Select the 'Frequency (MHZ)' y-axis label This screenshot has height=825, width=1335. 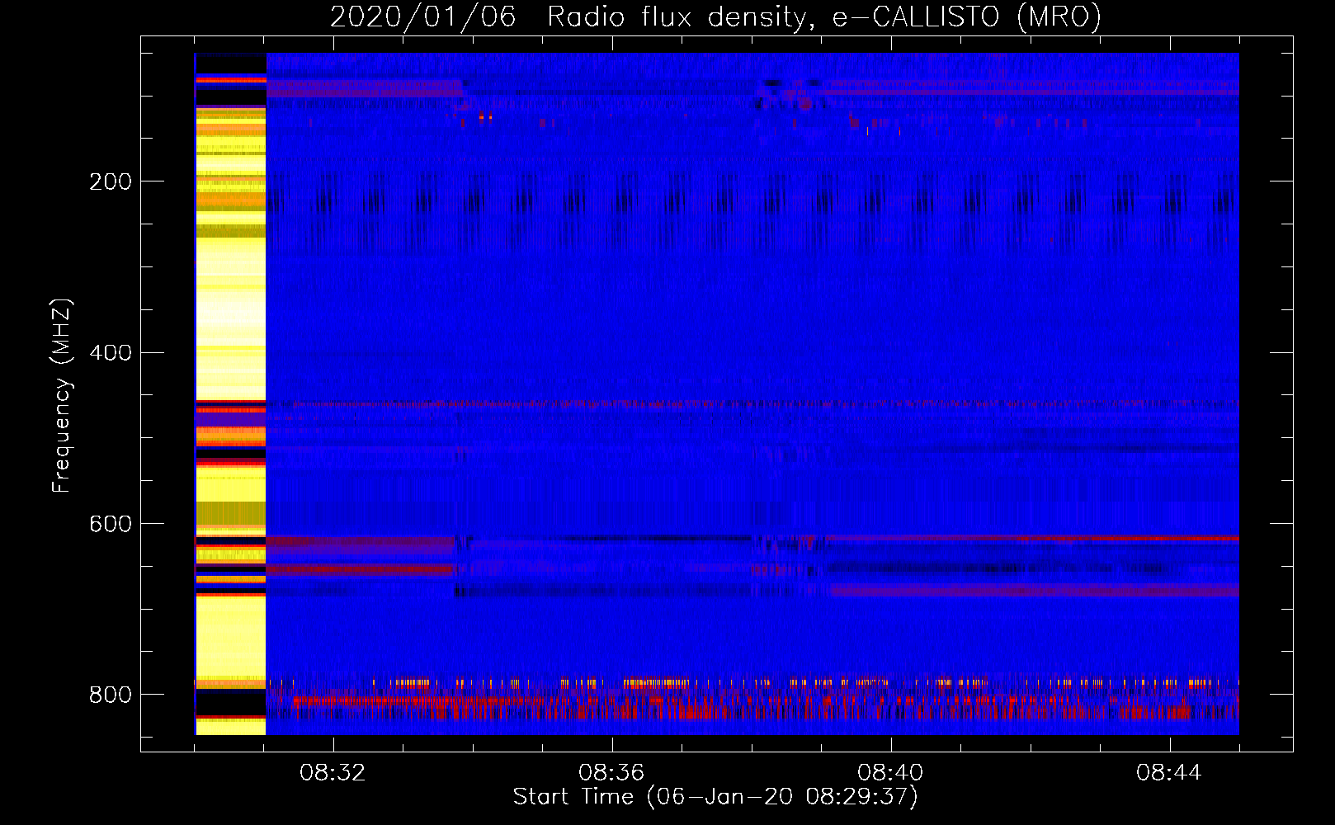tap(62, 396)
